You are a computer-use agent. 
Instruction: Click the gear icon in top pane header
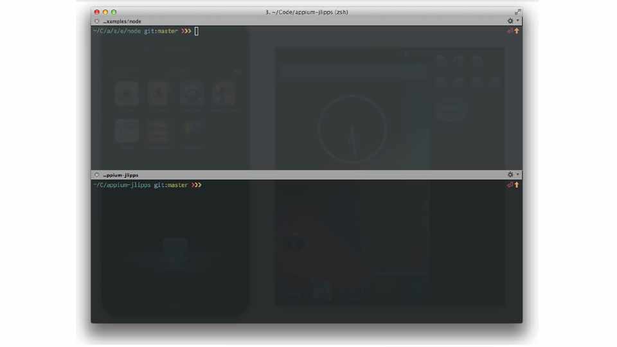point(510,21)
